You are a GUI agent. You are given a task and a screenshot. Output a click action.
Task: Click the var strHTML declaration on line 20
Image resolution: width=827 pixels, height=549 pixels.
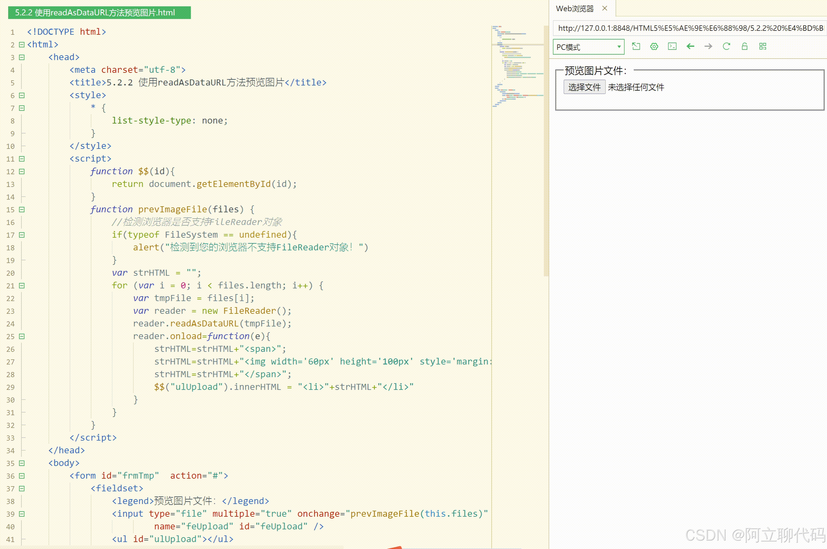[156, 273]
